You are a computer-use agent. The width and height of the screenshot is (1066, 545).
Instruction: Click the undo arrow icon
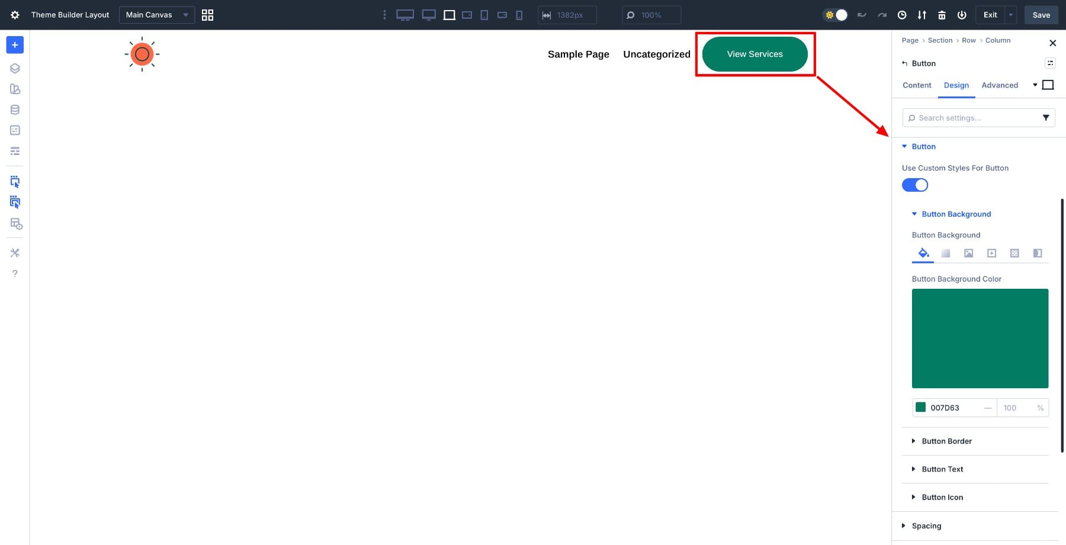point(861,15)
